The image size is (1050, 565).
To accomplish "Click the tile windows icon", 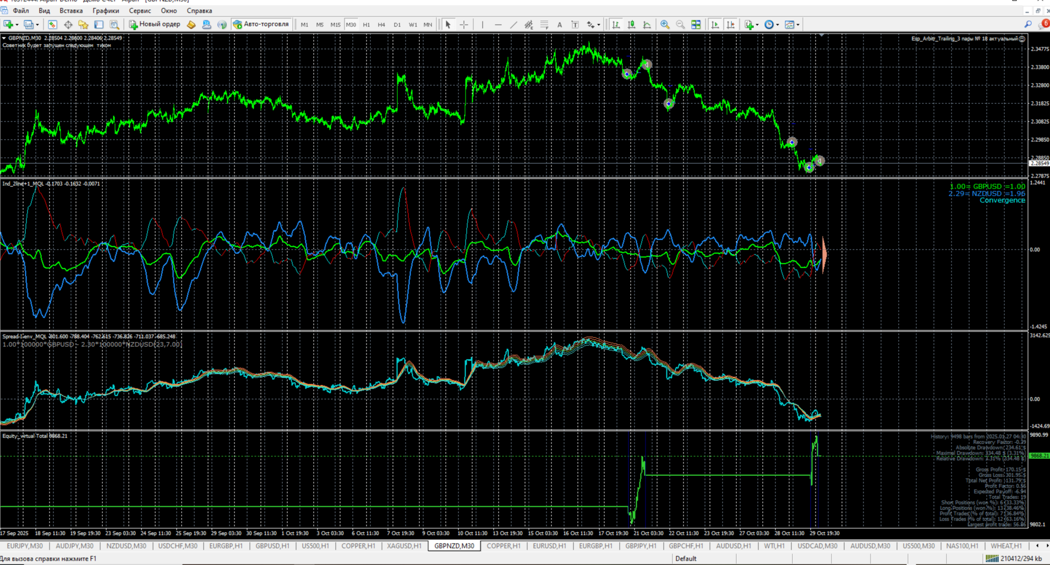I will pos(696,25).
